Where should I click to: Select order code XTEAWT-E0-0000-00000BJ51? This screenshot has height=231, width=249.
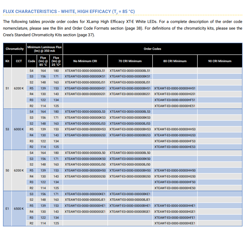[130, 82]
